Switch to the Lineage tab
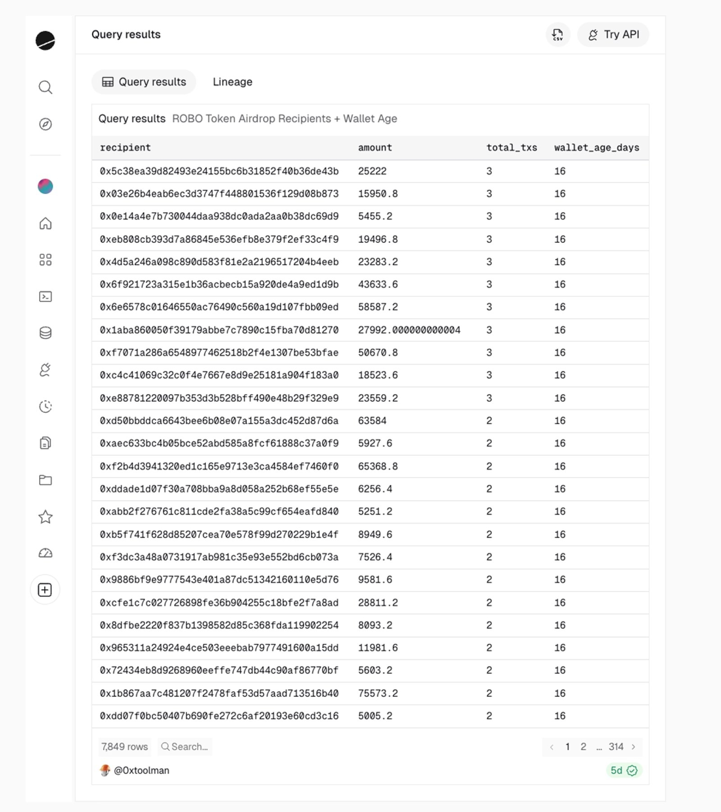The width and height of the screenshot is (721, 812). coord(232,82)
